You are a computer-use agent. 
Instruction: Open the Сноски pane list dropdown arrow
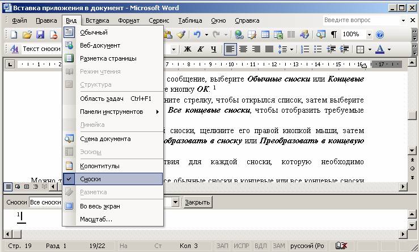(x=175, y=202)
